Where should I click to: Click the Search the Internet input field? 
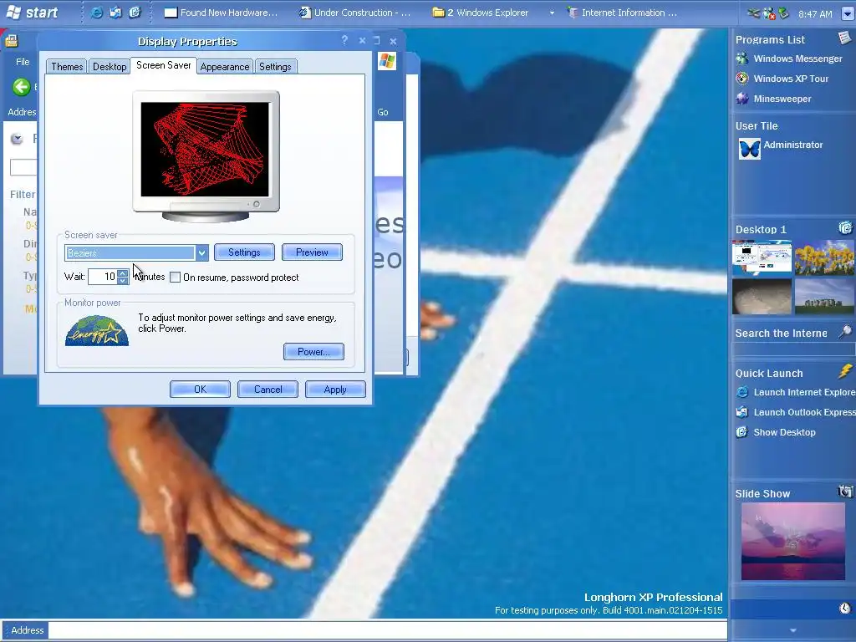pyautogui.click(x=793, y=349)
